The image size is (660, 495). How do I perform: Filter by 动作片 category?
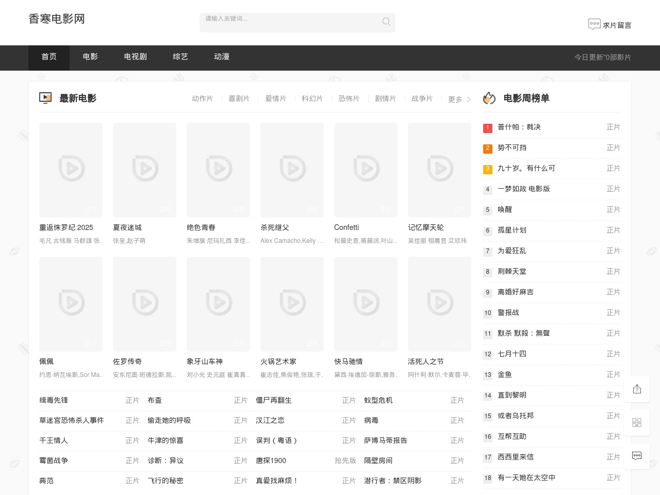202,98
